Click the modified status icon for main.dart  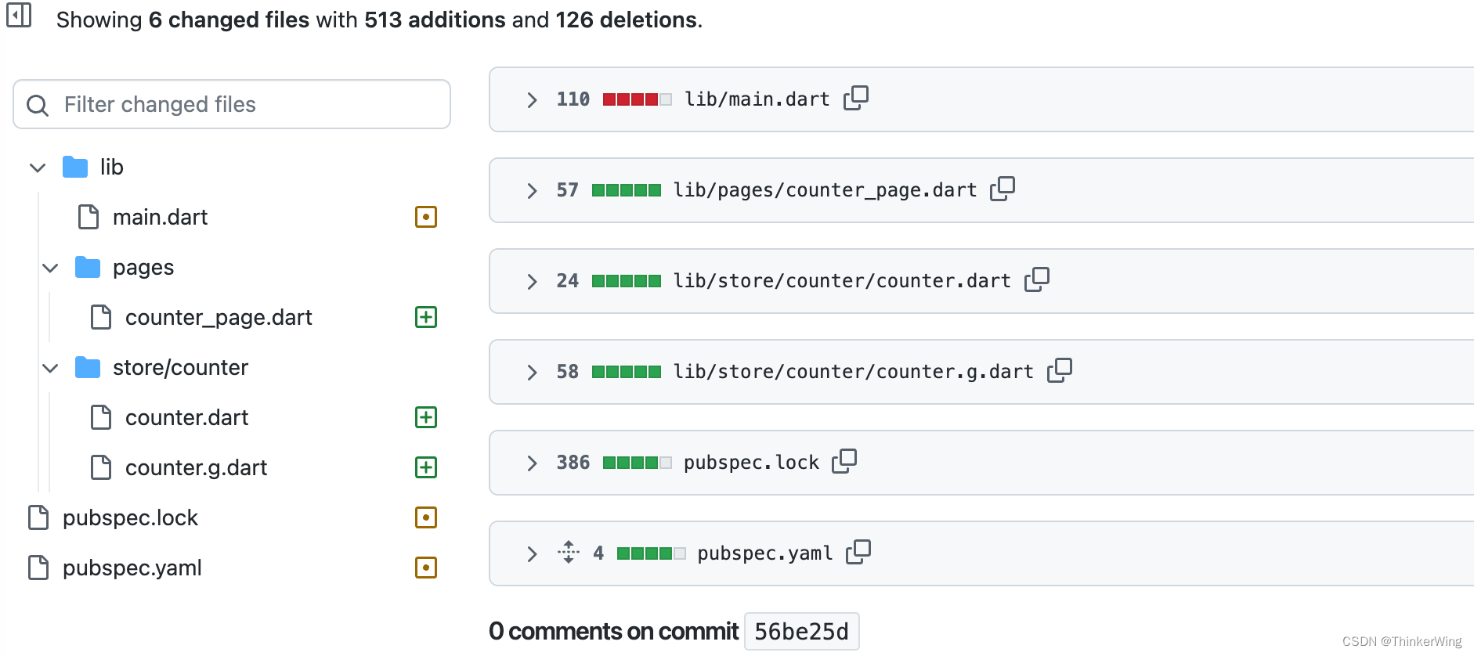pos(426,217)
